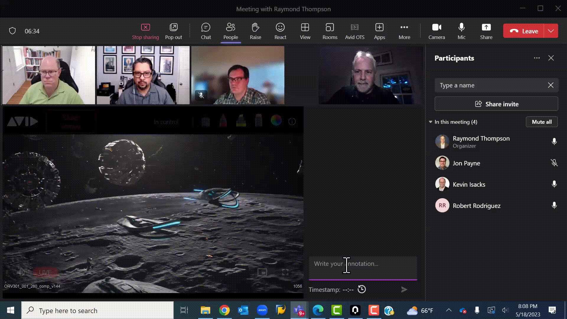
Task: Select Raymond Thompson in participants list
Action: click(496, 142)
